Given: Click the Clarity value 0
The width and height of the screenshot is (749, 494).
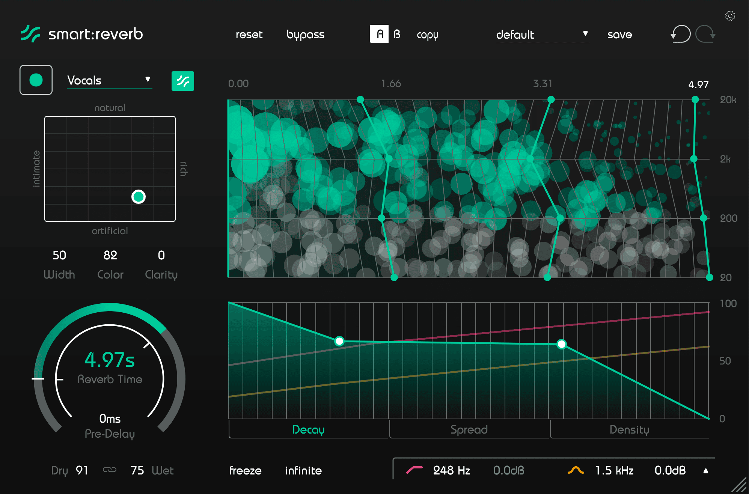Looking at the screenshot, I should pos(161,255).
